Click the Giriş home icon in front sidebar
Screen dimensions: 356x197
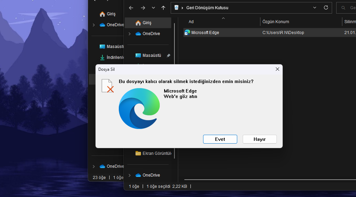pyautogui.click(x=138, y=23)
